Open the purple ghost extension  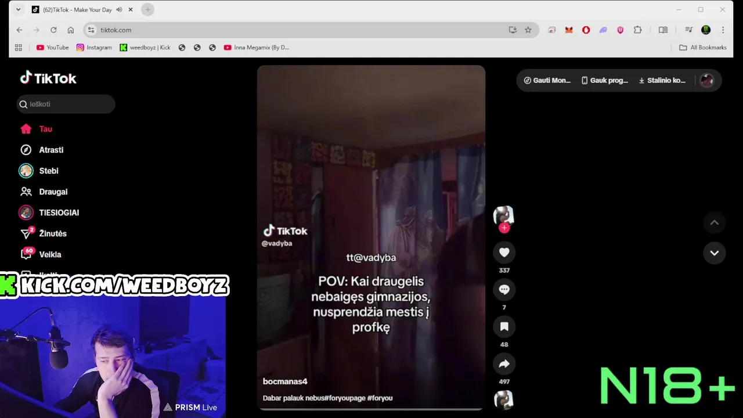pos(603,30)
